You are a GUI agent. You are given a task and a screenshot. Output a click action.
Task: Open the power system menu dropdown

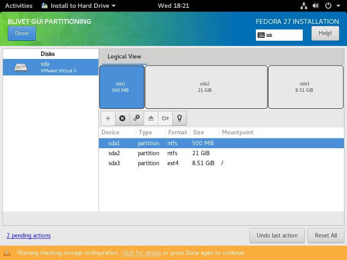point(331,6)
